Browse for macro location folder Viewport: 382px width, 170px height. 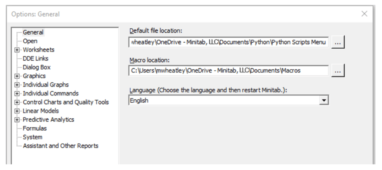[x=337, y=71]
